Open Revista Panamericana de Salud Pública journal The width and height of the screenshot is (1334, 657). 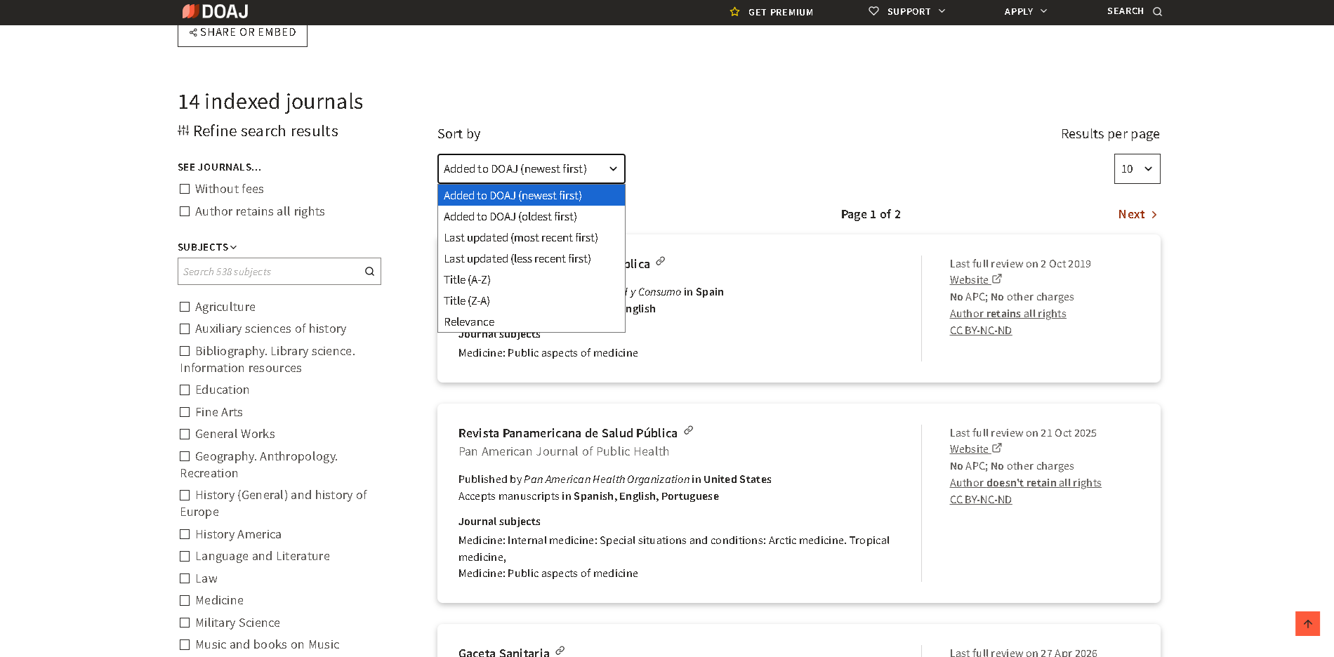[x=567, y=433]
